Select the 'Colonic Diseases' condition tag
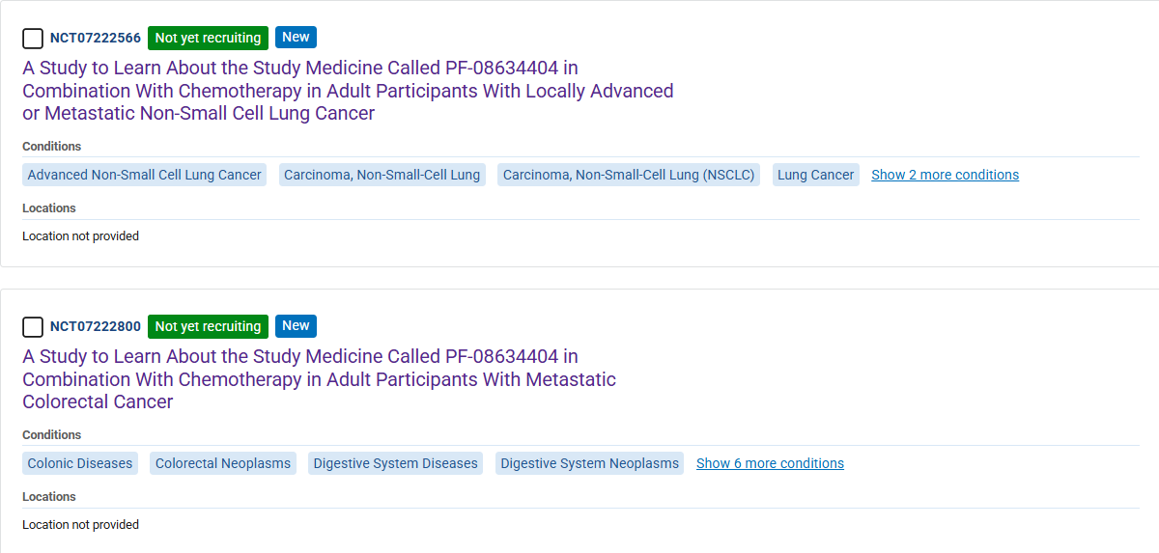Screen dimensions: 1159x553 pyautogui.click(x=80, y=463)
